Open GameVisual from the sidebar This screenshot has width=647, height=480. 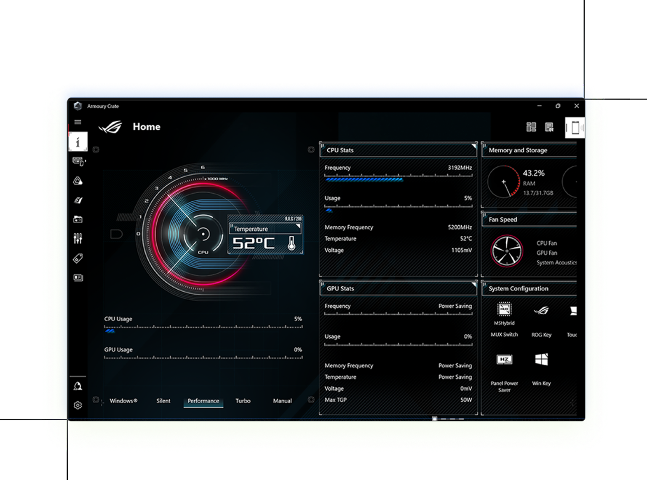point(78,200)
